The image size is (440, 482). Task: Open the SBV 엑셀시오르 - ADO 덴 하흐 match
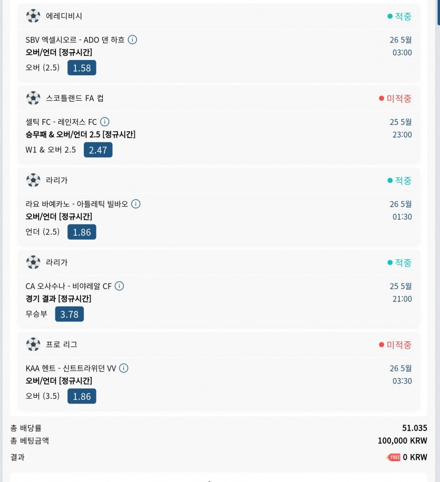pyautogui.click(x=75, y=40)
